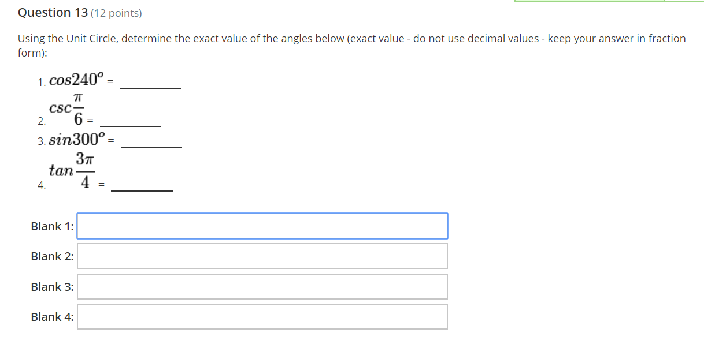Click the "Question 13" heading
The height and width of the screenshot is (344, 704).
[x=53, y=13]
